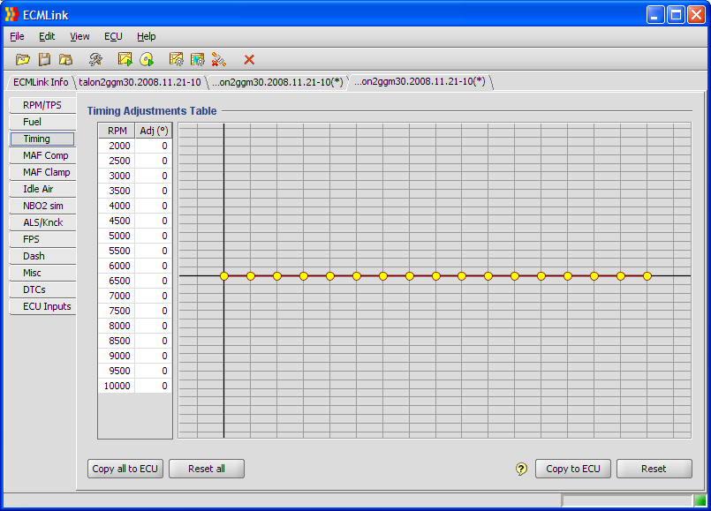The height and width of the screenshot is (511, 711).
Task: Select the Timing sidebar entry
Action: 42,139
